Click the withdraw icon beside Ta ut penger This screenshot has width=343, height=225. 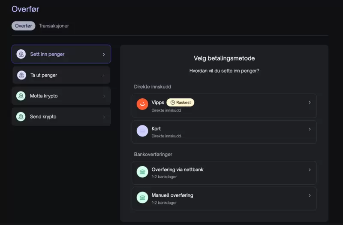(21, 75)
